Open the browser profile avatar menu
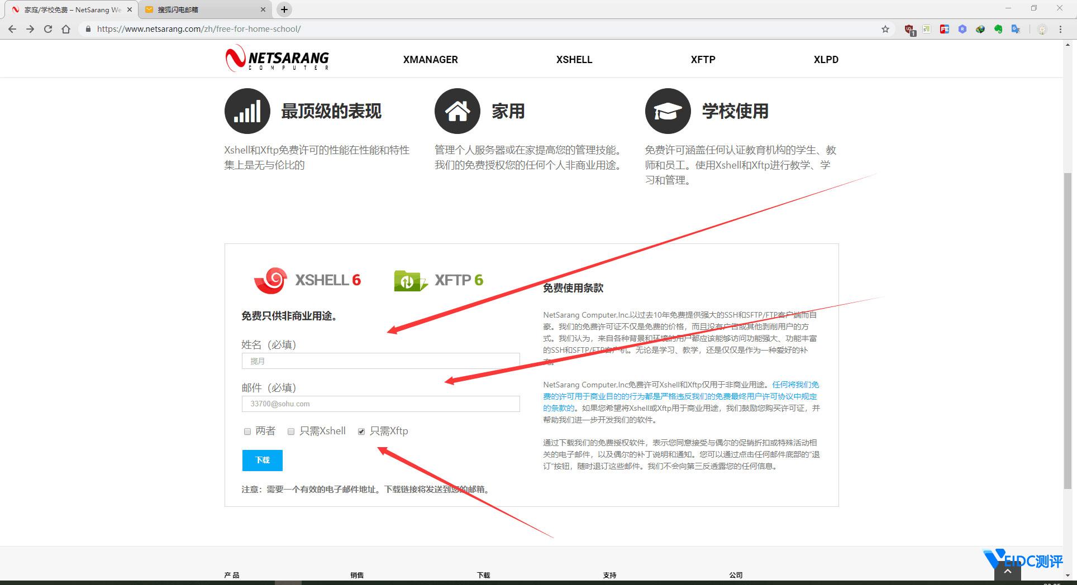Image resolution: width=1077 pixels, height=585 pixels. pos(1042,29)
